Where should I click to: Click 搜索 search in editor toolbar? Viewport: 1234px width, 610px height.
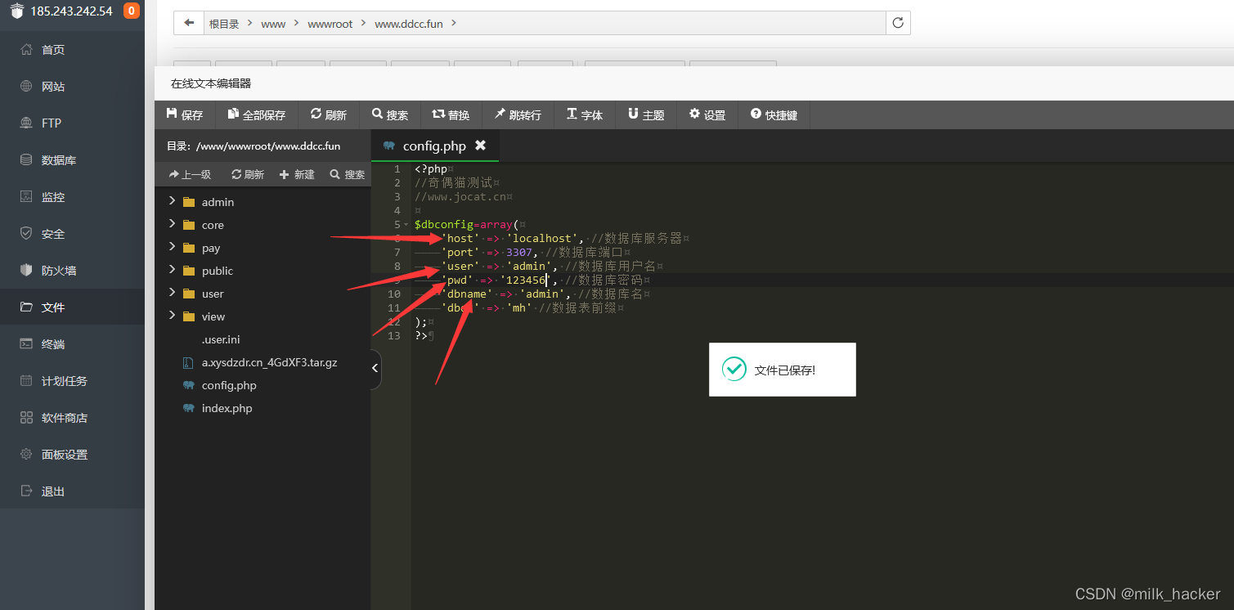(x=390, y=115)
